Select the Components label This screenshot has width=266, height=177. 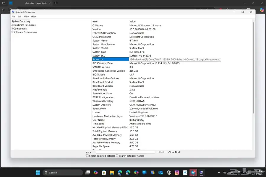[20, 29]
